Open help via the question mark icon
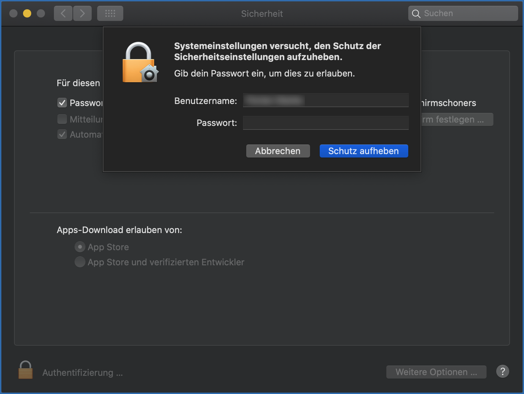 point(502,371)
